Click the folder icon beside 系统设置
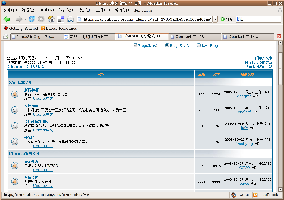The width and height of the screenshot is (284, 200). [x=15, y=181]
